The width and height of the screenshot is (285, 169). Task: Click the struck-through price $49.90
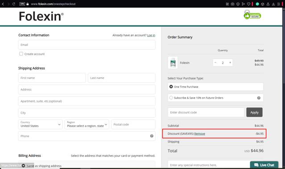click(x=259, y=61)
